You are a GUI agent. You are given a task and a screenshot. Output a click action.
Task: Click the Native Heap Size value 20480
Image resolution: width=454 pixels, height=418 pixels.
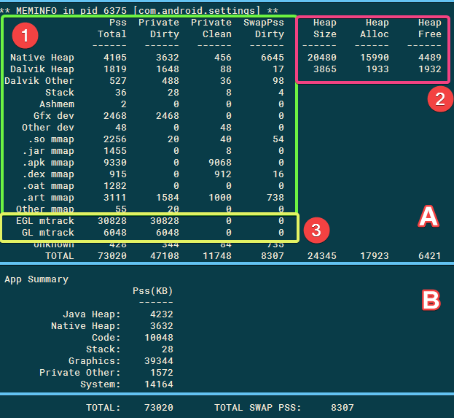click(x=322, y=58)
